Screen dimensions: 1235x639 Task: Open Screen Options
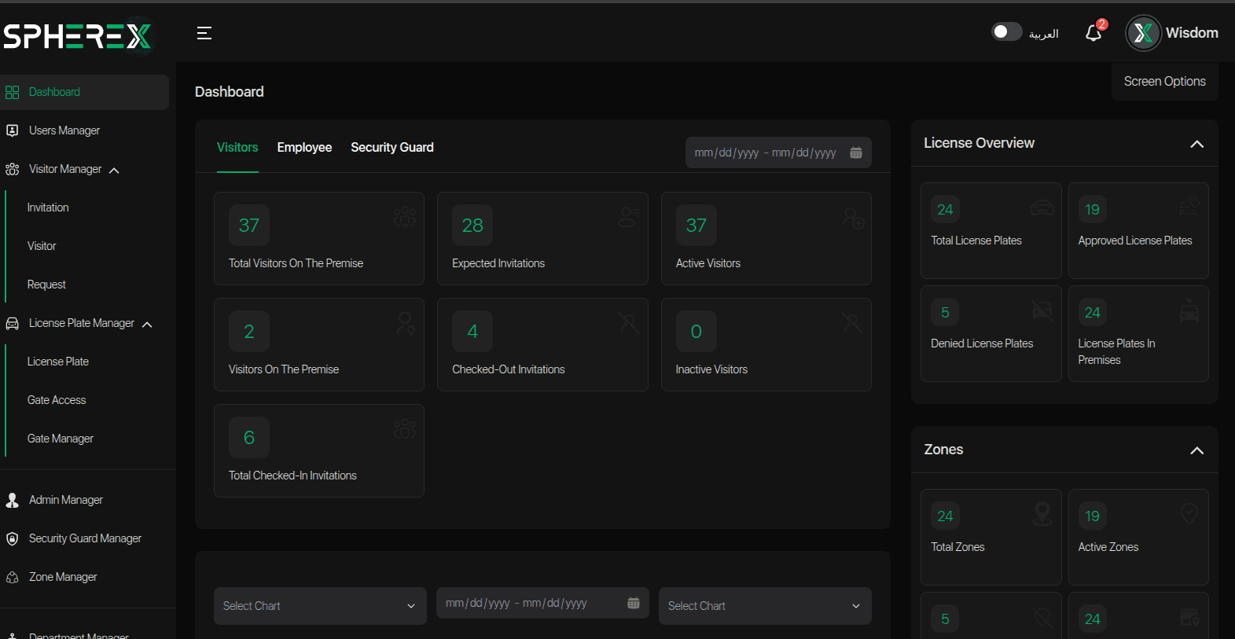1164,81
